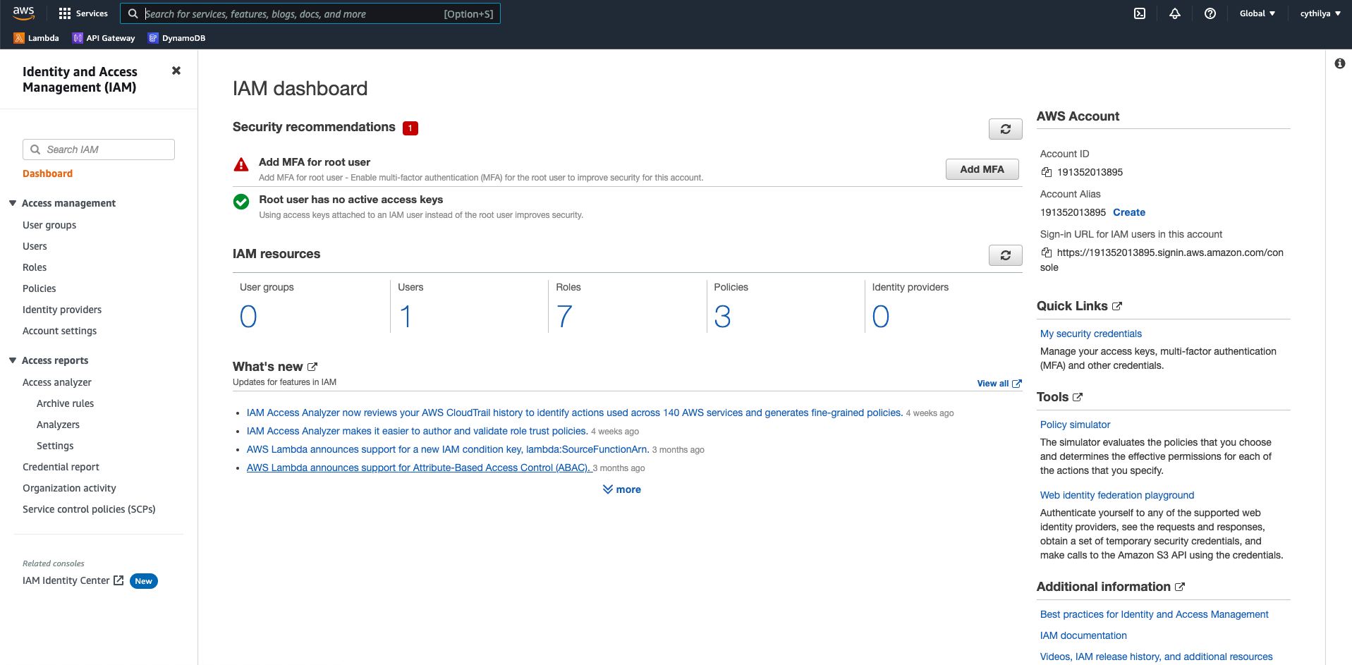Click the red MFA warning triangle icon
Viewport: 1352px width, 665px height.
click(241, 165)
